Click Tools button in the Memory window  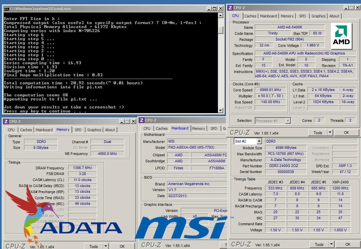[94, 246]
